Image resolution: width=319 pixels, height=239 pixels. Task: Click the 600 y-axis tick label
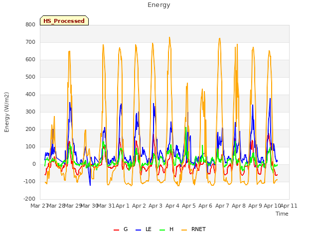(x=30, y=60)
